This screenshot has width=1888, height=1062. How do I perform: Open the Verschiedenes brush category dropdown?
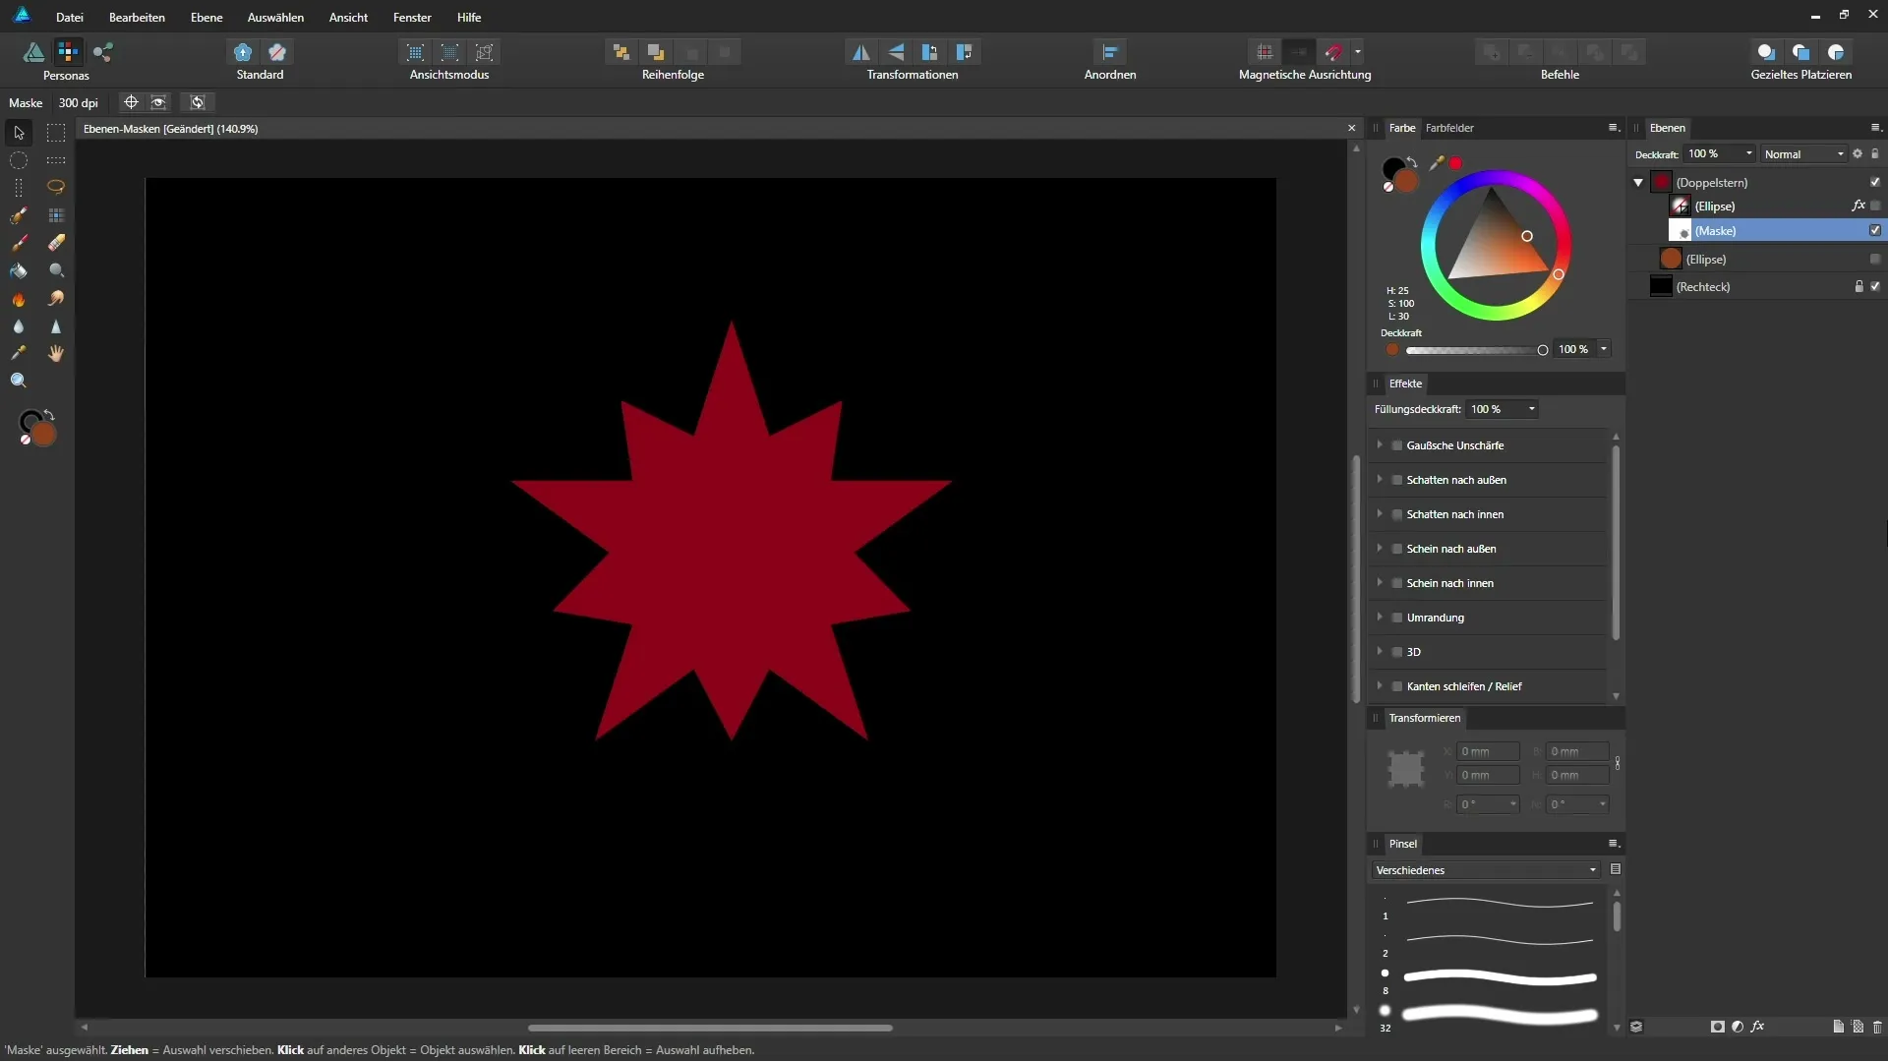pos(1486,870)
